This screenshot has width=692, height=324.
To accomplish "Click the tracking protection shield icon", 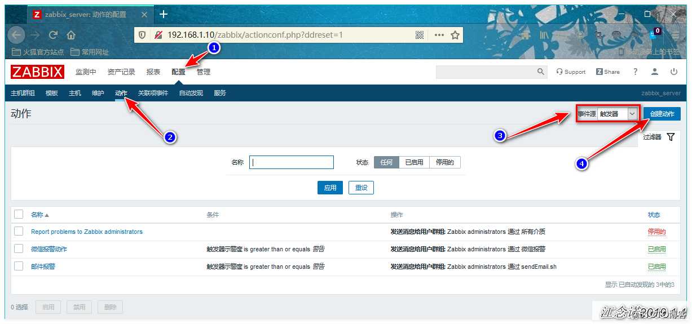I will pos(143,35).
